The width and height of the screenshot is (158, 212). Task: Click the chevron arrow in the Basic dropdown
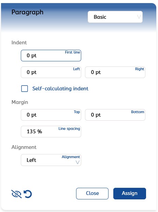pyautogui.click(x=139, y=17)
